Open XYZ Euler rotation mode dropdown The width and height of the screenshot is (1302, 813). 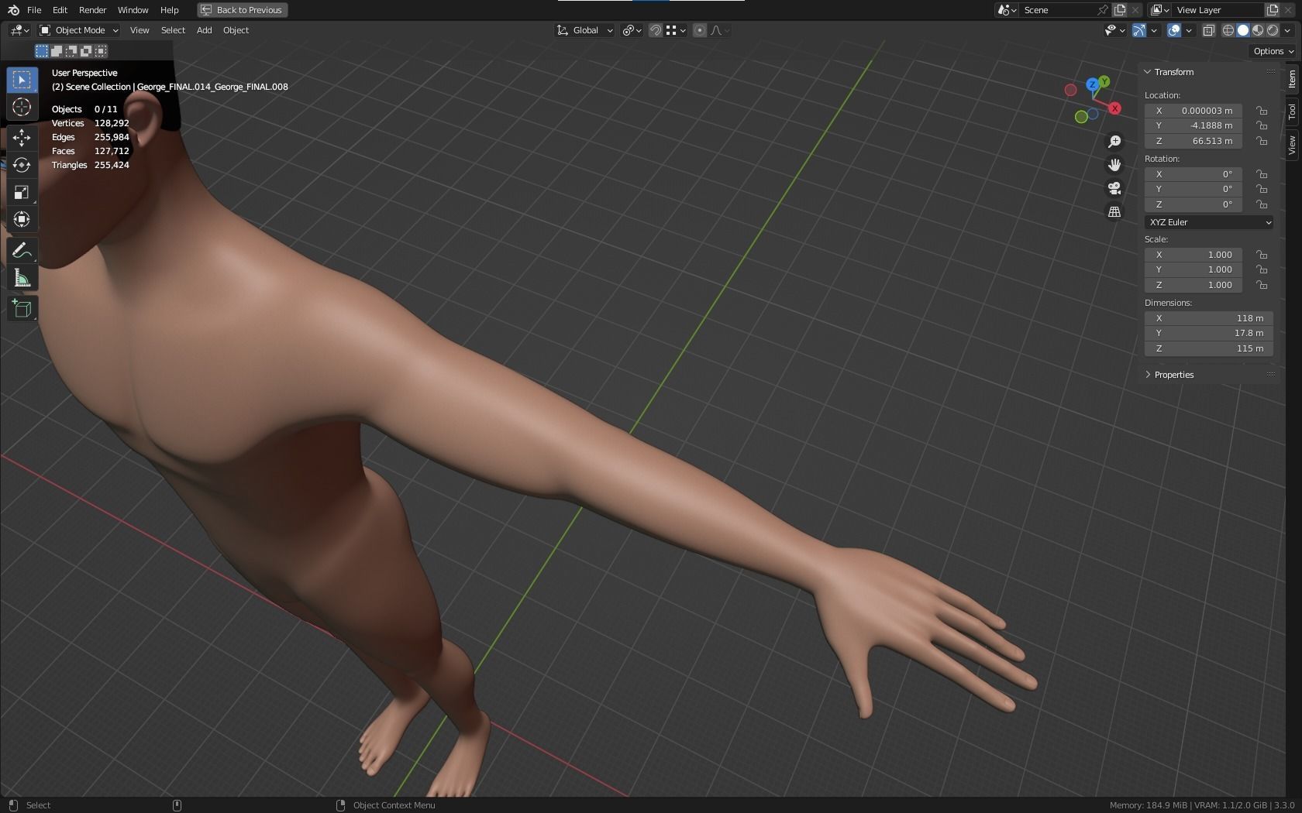(1209, 222)
